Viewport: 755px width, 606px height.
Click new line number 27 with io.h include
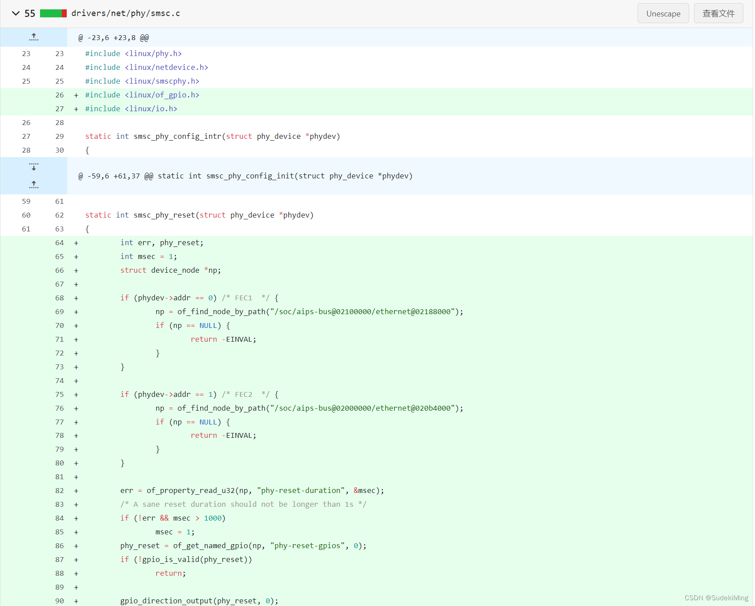(60, 109)
